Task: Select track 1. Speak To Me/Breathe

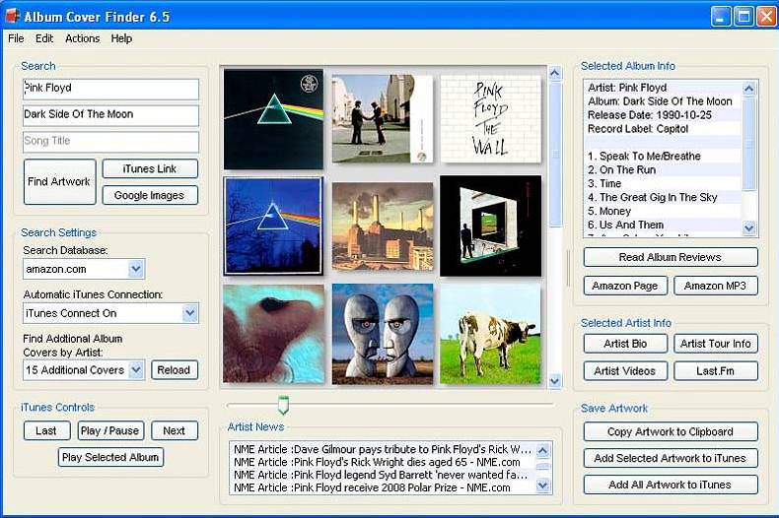Action: pyautogui.click(x=664, y=157)
